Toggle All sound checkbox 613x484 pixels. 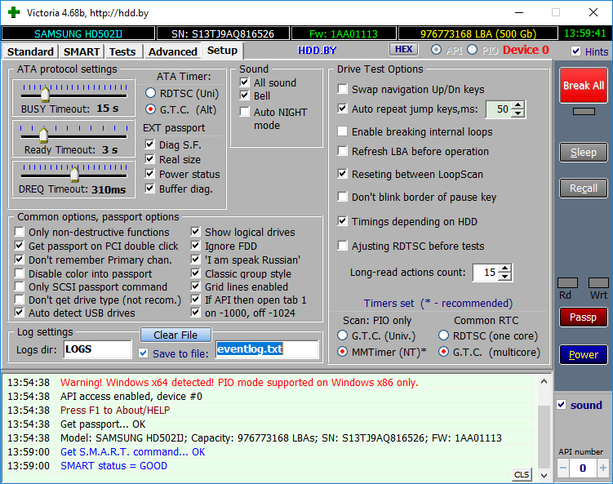(244, 82)
